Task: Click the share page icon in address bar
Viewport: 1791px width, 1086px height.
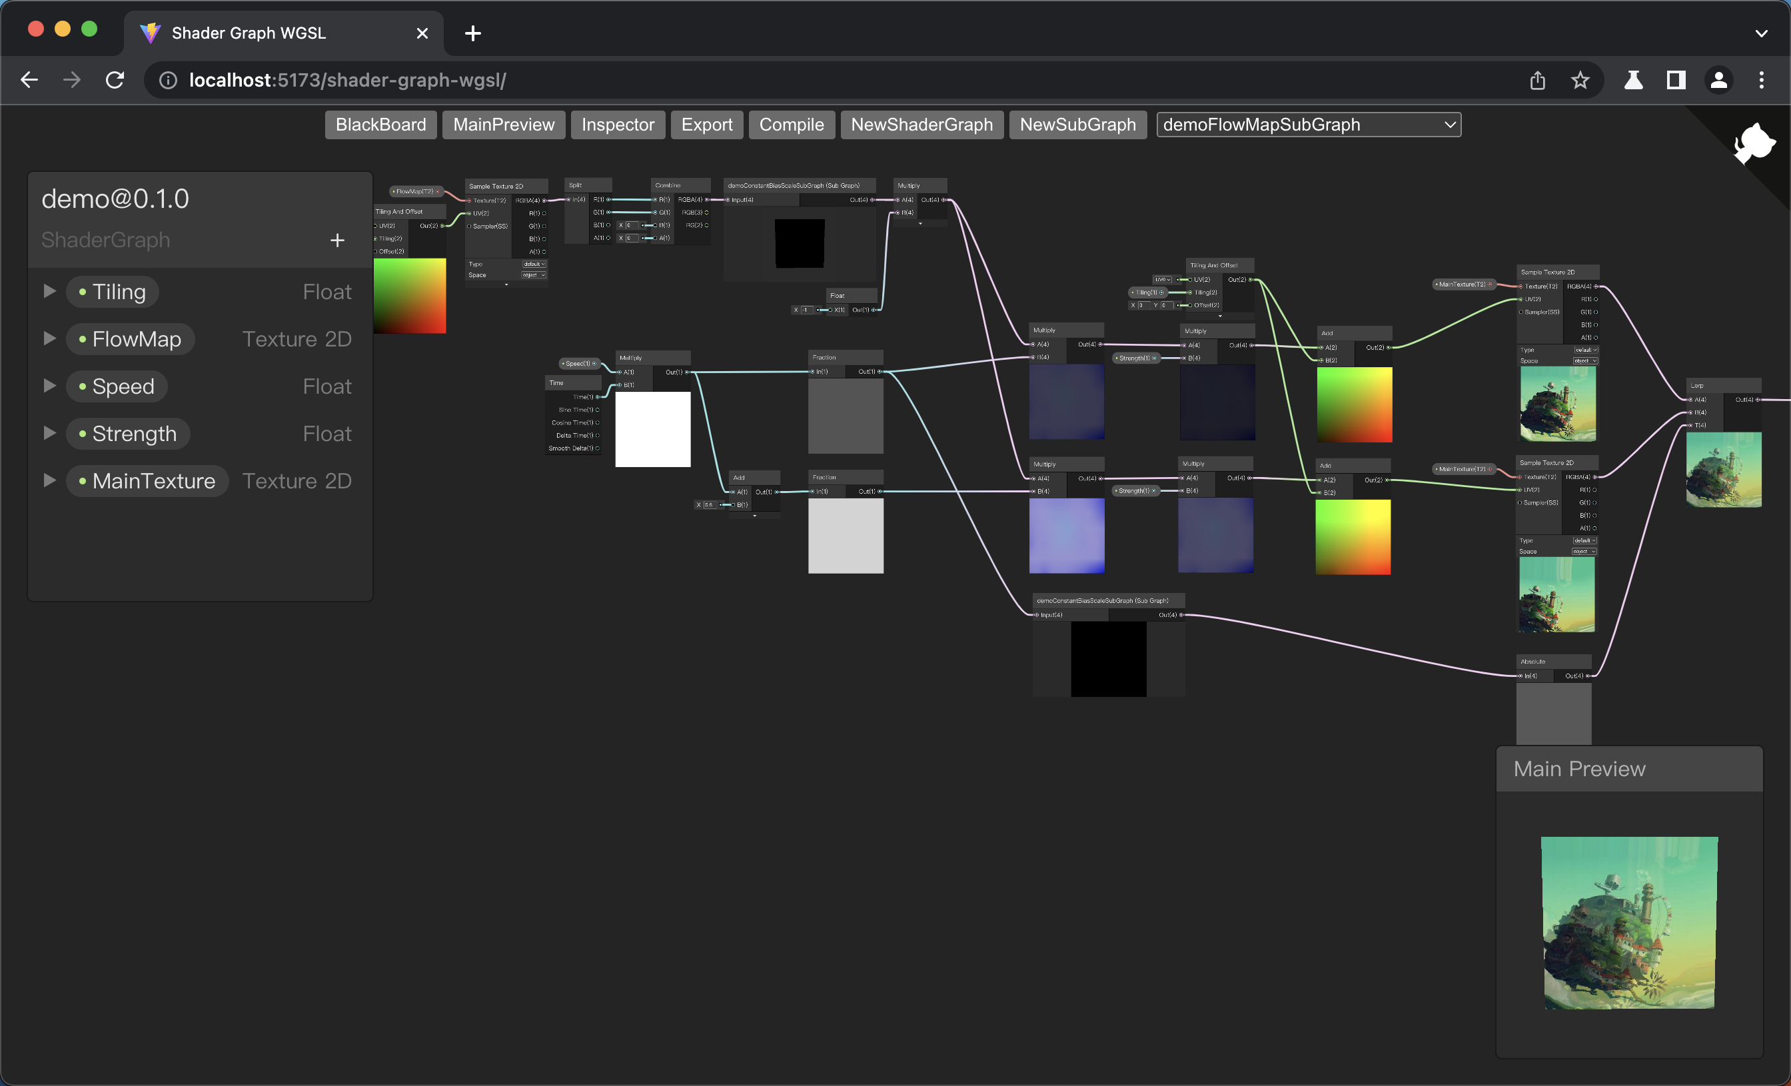Action: coord(1537,80)
